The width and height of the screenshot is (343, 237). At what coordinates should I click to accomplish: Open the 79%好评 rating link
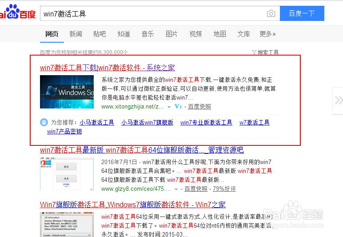pyautogui.click(x=224, y=189)
